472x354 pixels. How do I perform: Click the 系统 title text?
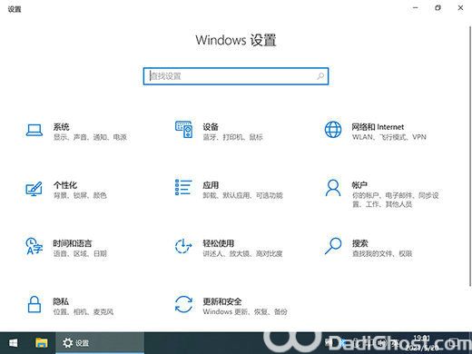(61, 127)
